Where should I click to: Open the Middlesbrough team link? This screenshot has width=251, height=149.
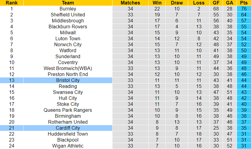[68, 21]
